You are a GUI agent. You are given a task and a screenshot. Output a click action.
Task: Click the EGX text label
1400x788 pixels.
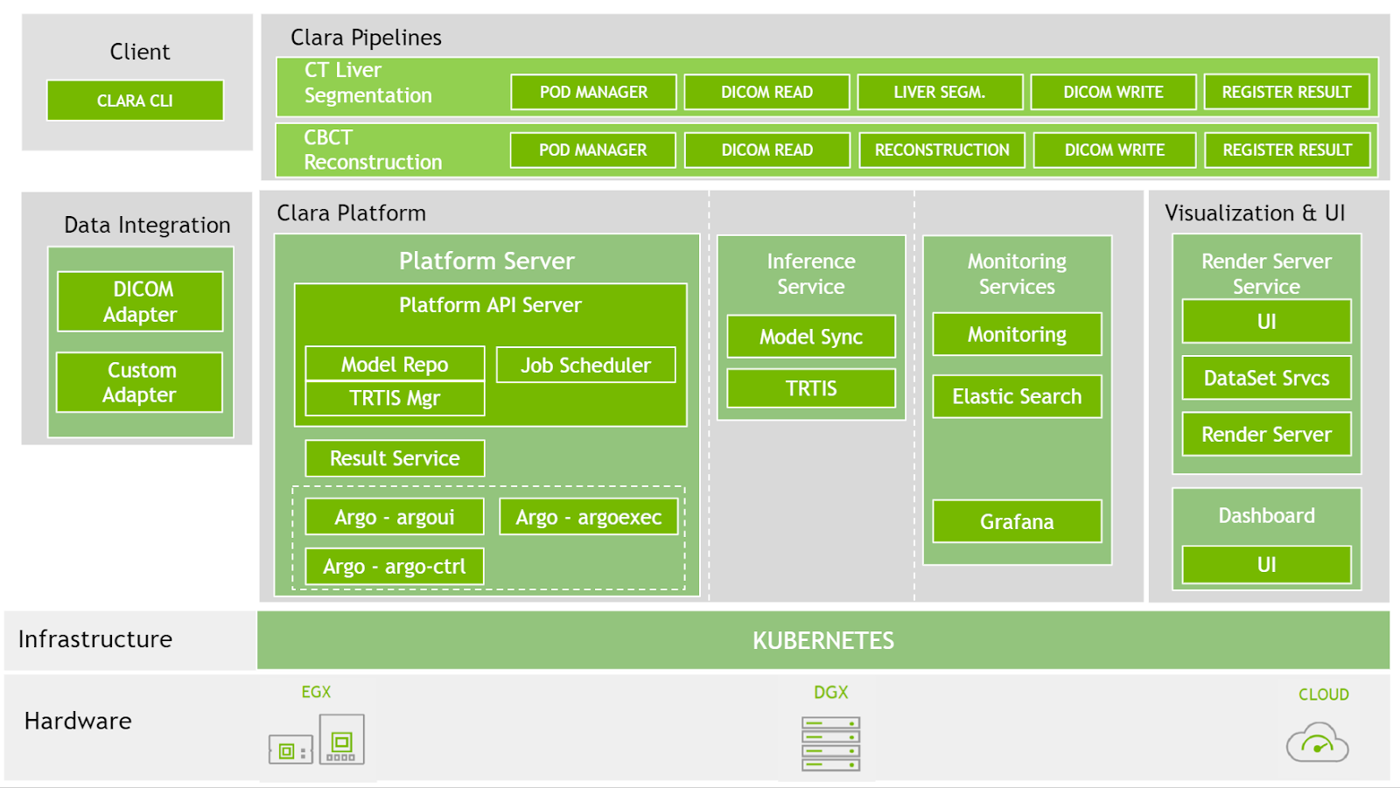click(316, 692)
